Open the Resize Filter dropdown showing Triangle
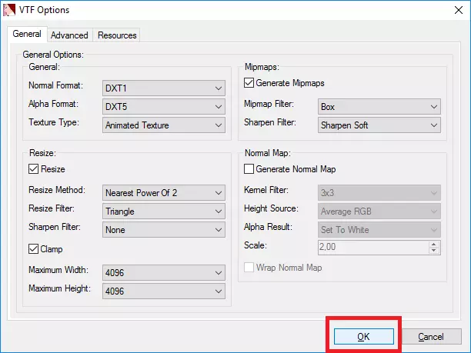471x353 pixels. click(x=164, y=211)
